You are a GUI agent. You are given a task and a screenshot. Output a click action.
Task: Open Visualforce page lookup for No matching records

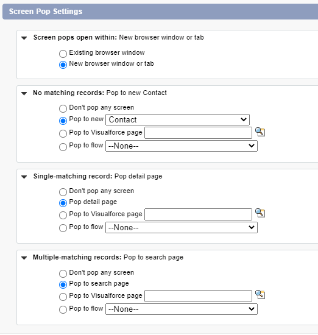(x=260, y=132)
